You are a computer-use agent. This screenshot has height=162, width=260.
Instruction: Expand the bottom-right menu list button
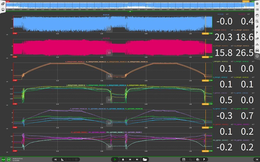[257, 159]
